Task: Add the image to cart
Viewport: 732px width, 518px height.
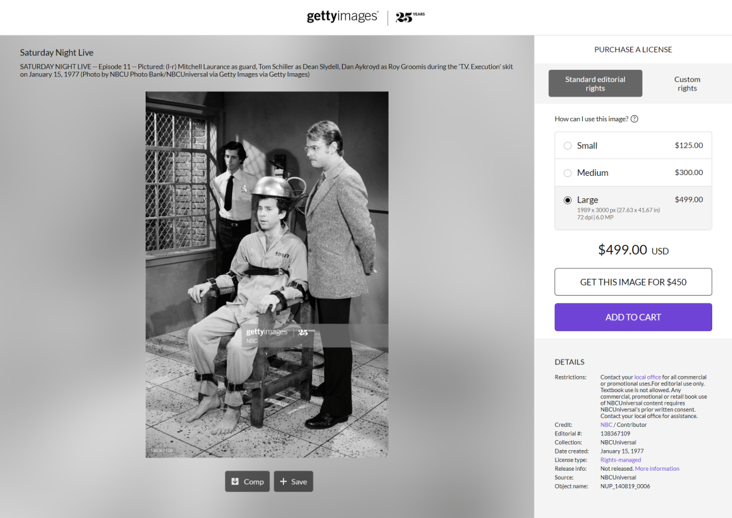Action: pos(633,317)
